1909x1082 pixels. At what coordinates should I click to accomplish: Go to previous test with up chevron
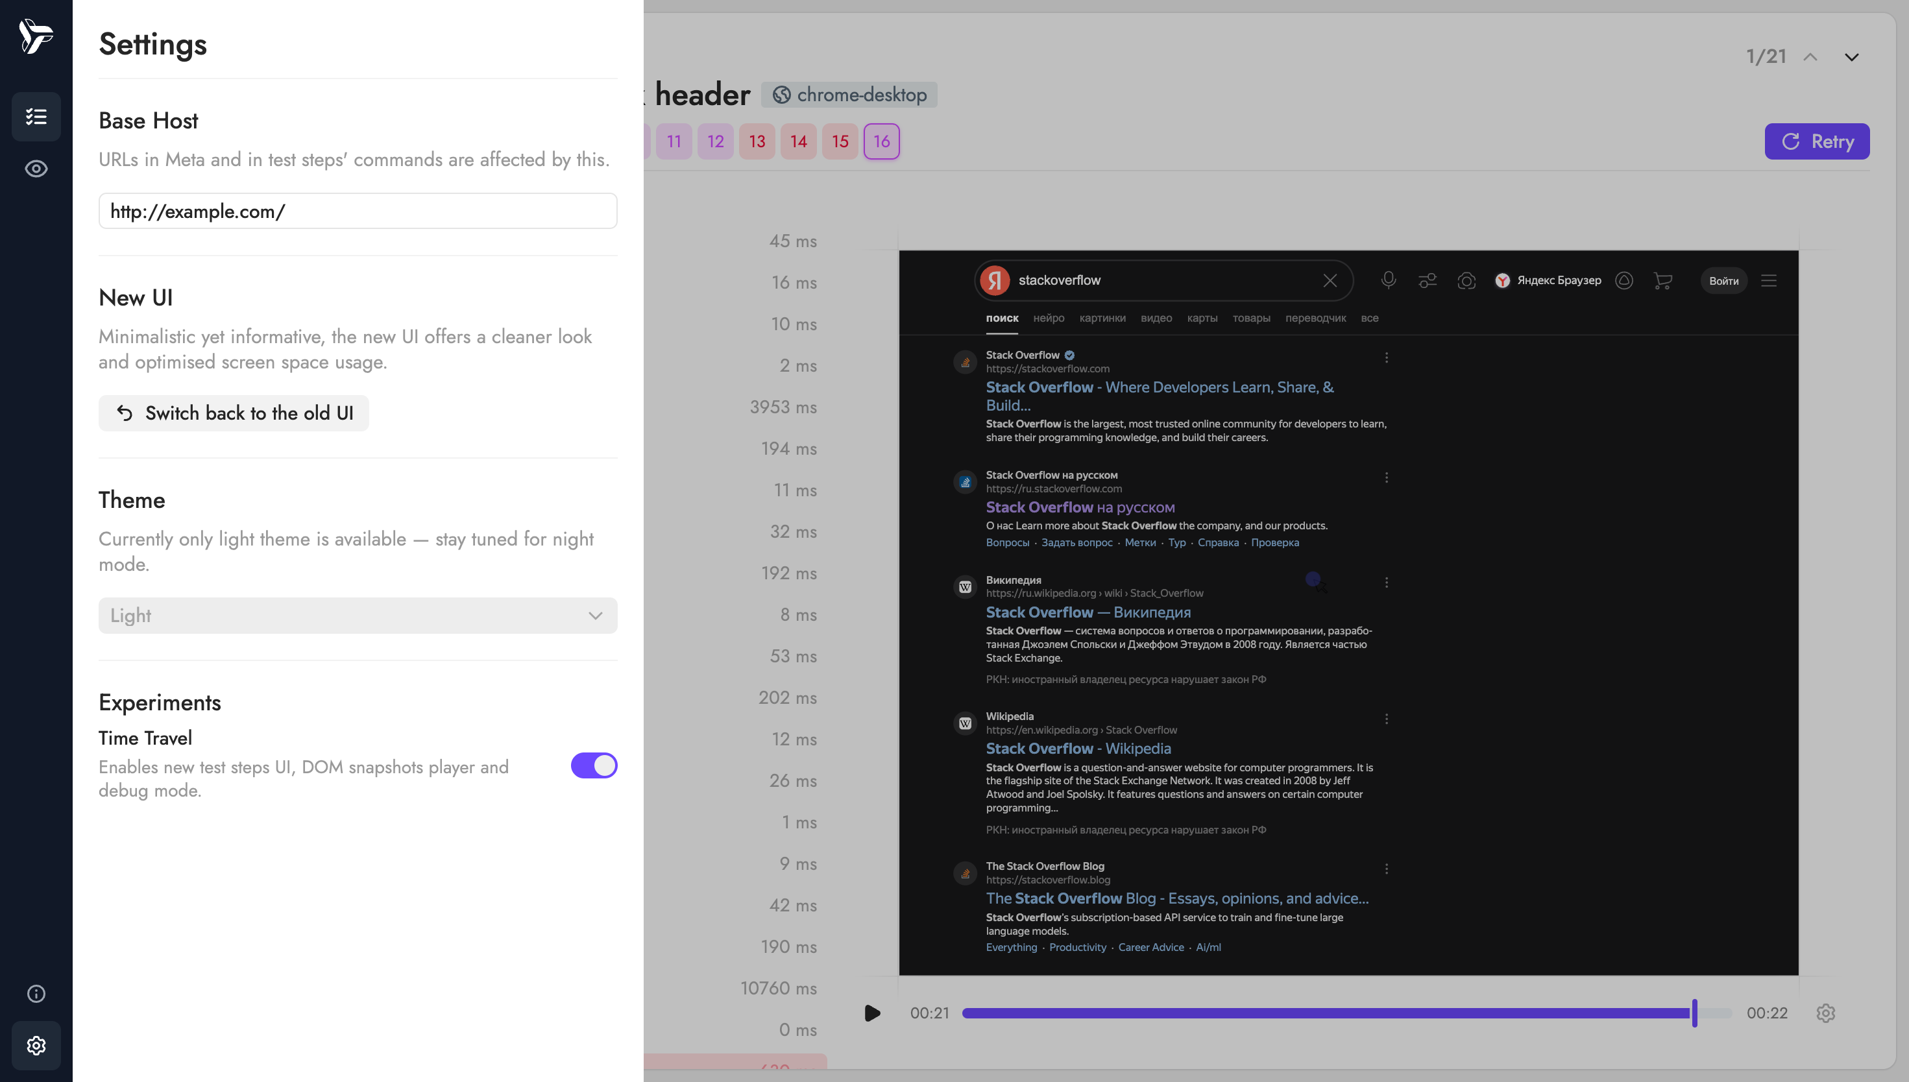[1810, 57]
